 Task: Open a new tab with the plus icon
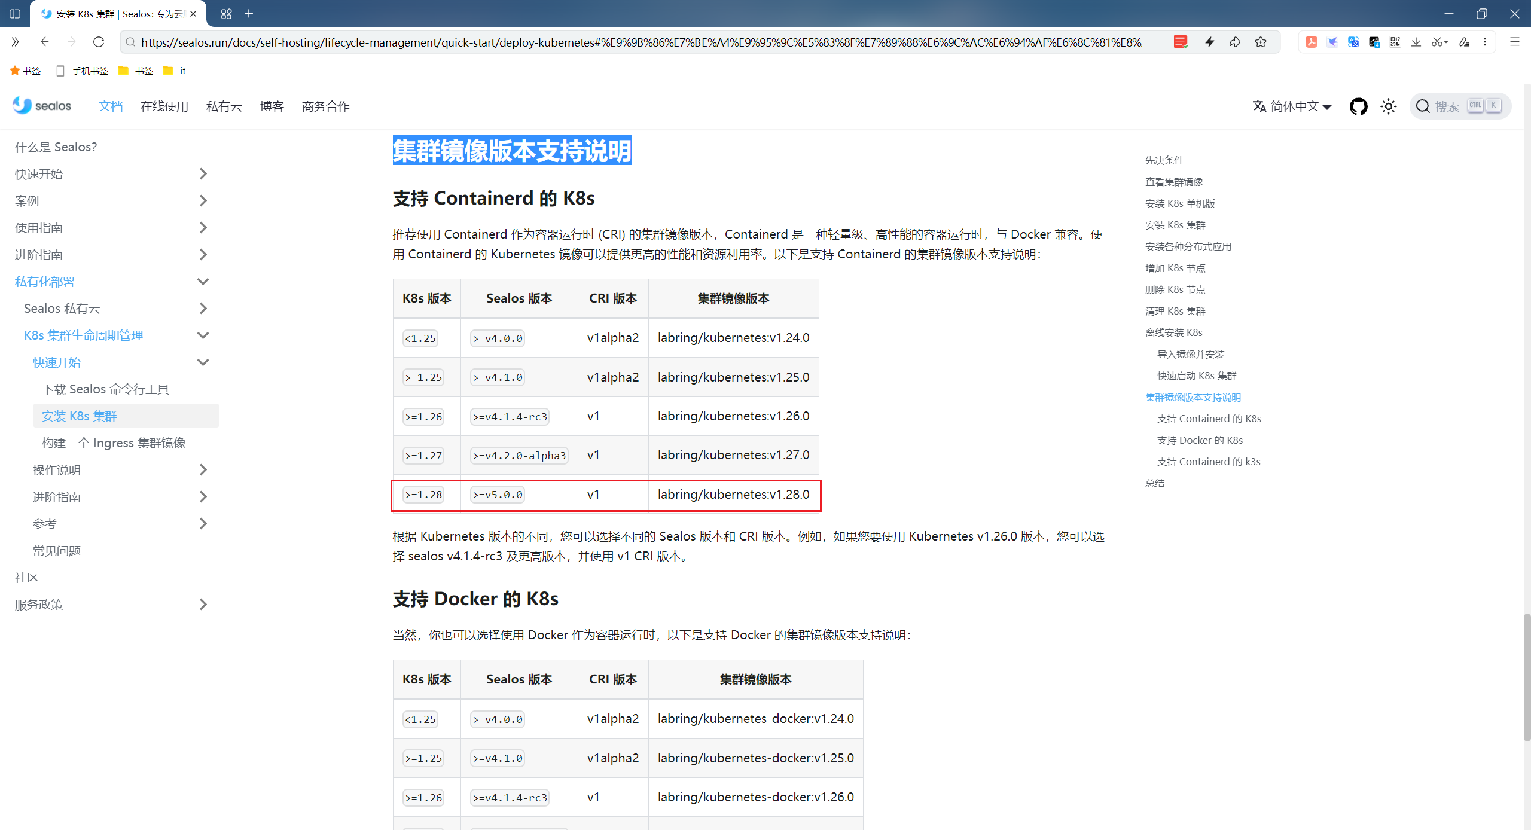pos(249,13)
